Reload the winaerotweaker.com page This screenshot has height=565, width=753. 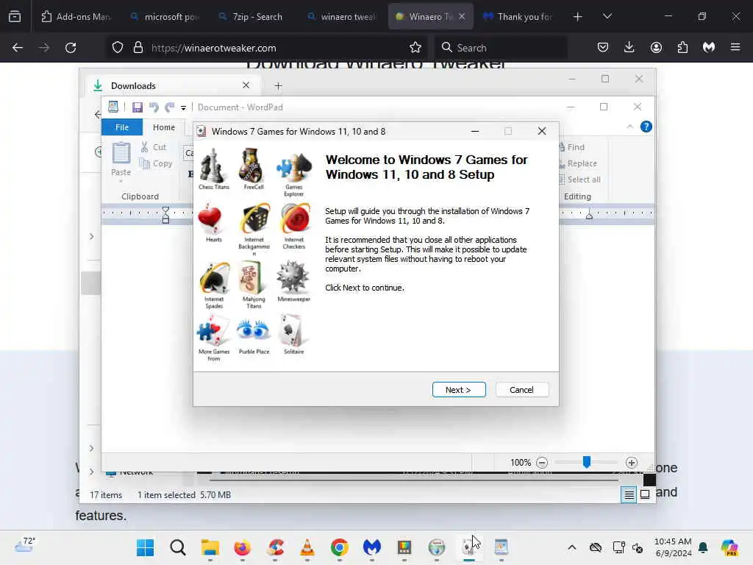pos(71,48)
